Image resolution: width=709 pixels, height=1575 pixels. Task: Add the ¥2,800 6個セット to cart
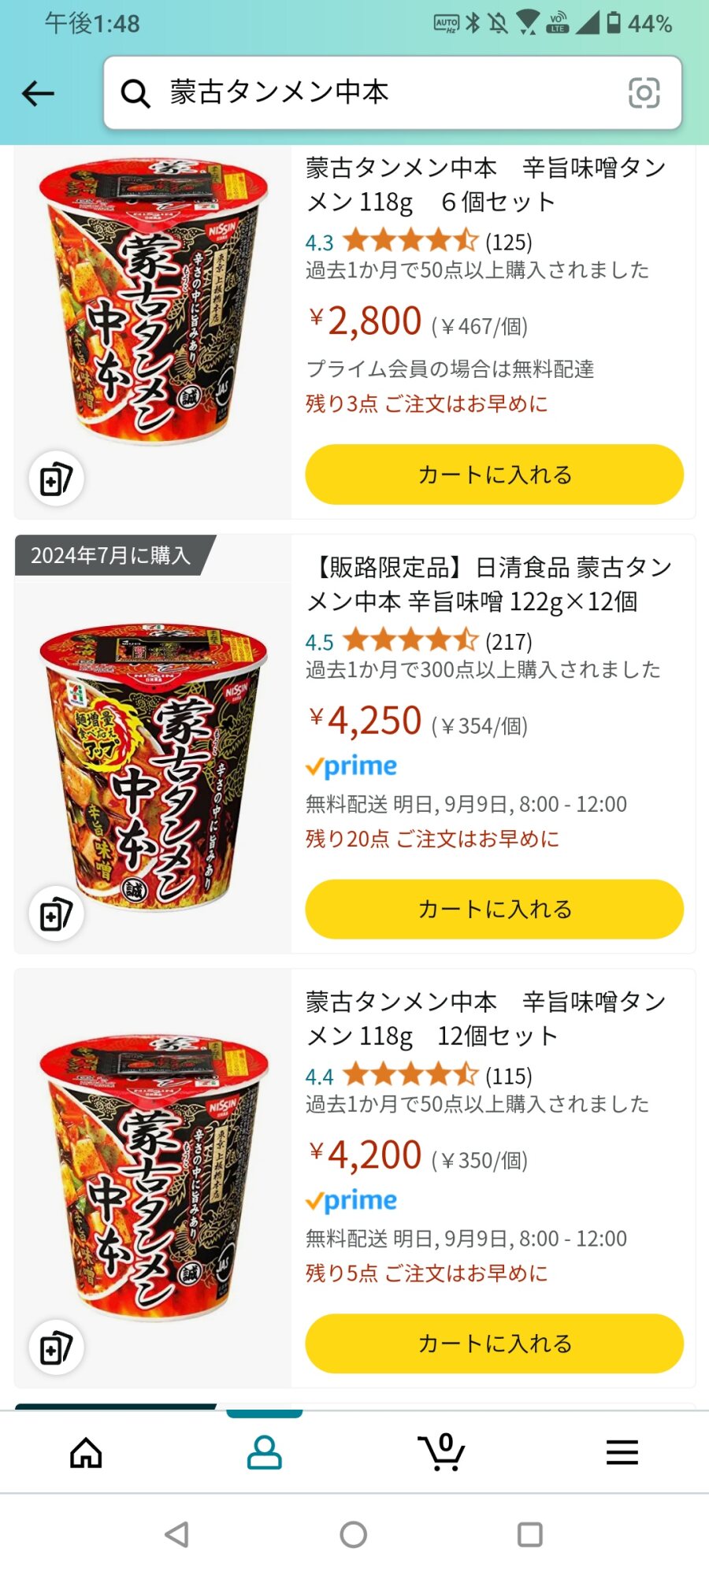click(494, 474)
